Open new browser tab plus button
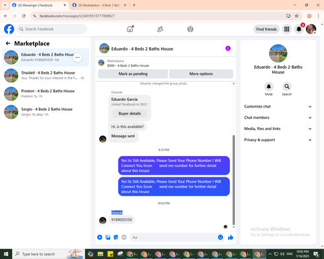 pos(134,5)
